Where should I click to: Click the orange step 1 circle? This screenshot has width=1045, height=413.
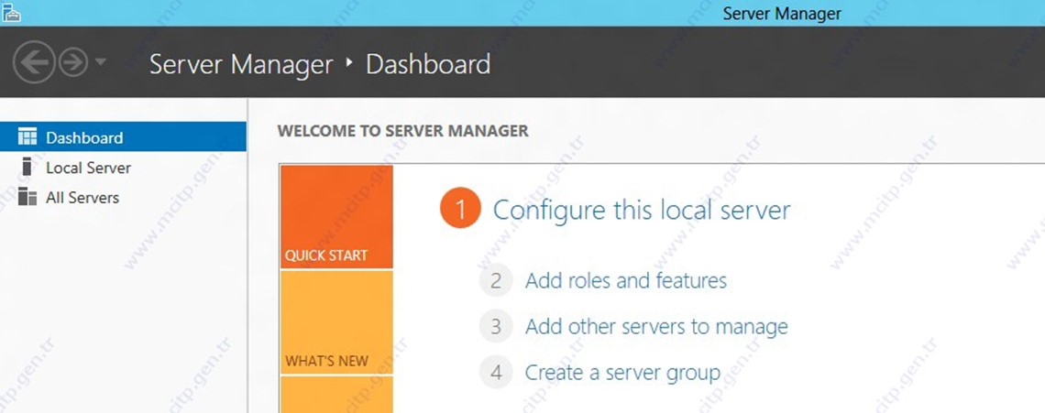pyautogui.click(x=460, y=209)
